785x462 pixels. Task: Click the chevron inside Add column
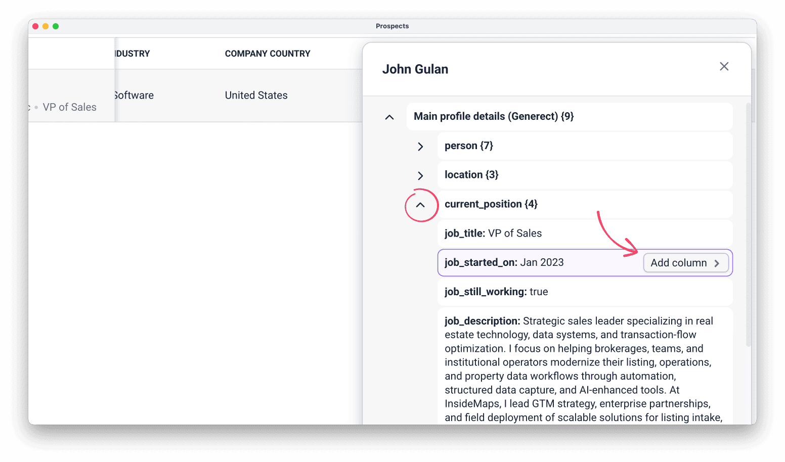point(717,263)
